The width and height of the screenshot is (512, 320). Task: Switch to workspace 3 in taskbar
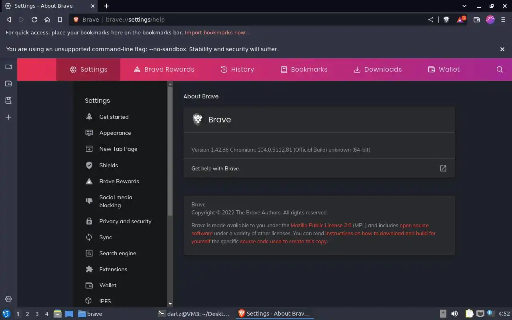click(37, 314)
